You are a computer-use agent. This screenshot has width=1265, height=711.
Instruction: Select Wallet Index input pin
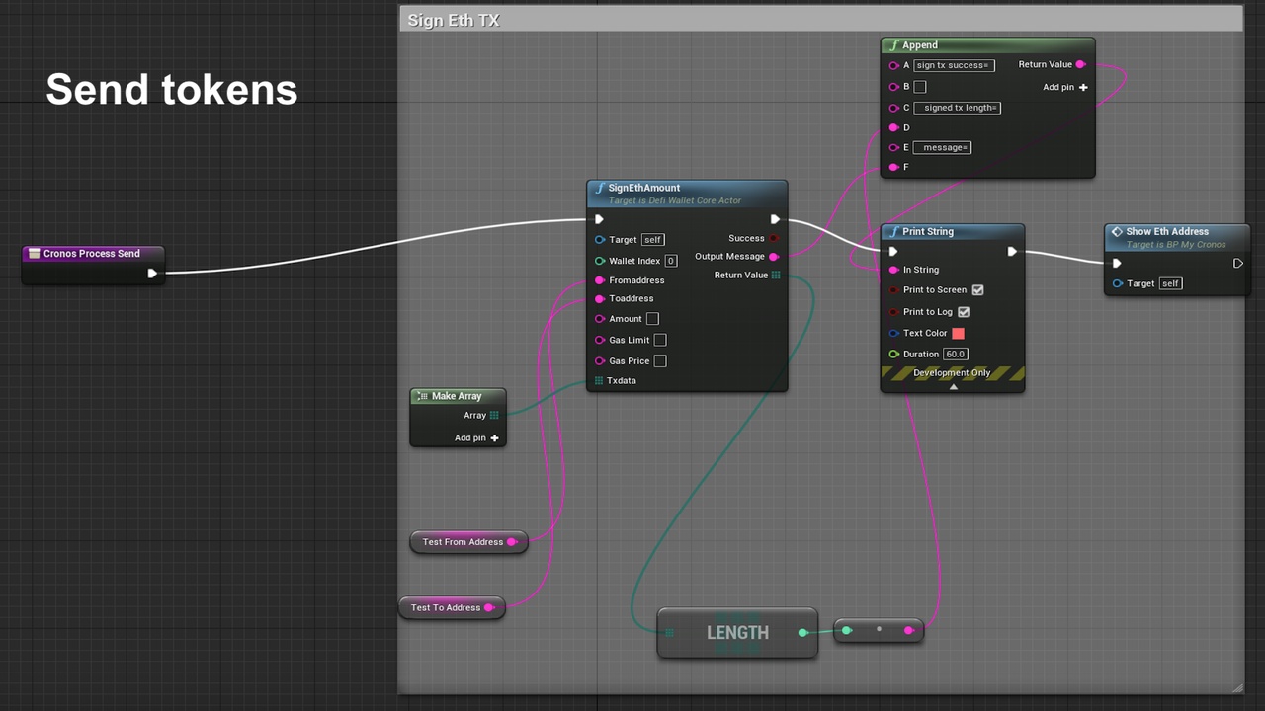[600, 261]
